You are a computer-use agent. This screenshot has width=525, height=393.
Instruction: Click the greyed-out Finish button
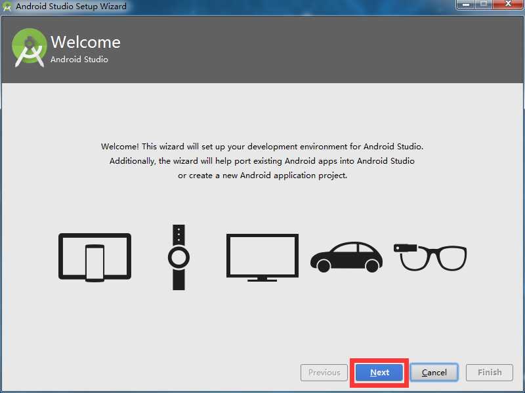point(489,372)
